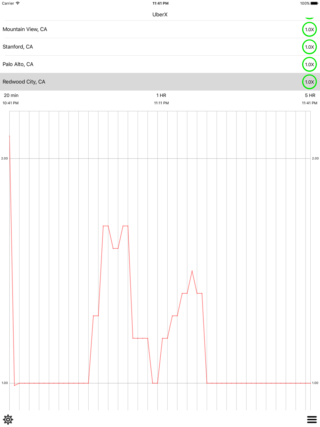Viewport: 320px width, 427px height.
Task: Tap the Stanford surge 1.0X circle
Action: coord(309,47)
